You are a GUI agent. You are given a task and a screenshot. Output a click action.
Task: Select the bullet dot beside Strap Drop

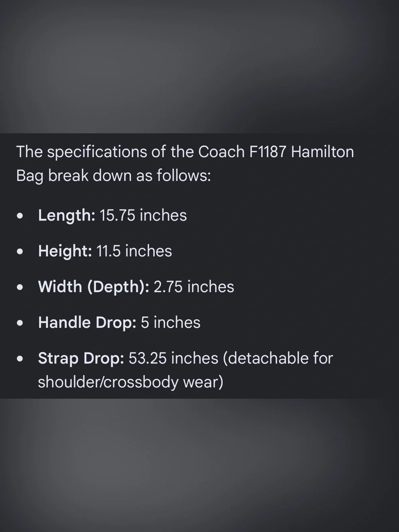click(20, 359)
